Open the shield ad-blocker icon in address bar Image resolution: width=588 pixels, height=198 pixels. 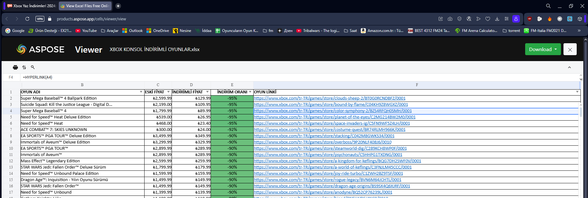pyautogui.click(x=459, y=19)
